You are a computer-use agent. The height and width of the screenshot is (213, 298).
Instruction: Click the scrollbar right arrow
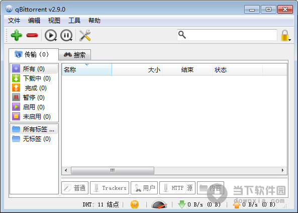click(282, 170)
